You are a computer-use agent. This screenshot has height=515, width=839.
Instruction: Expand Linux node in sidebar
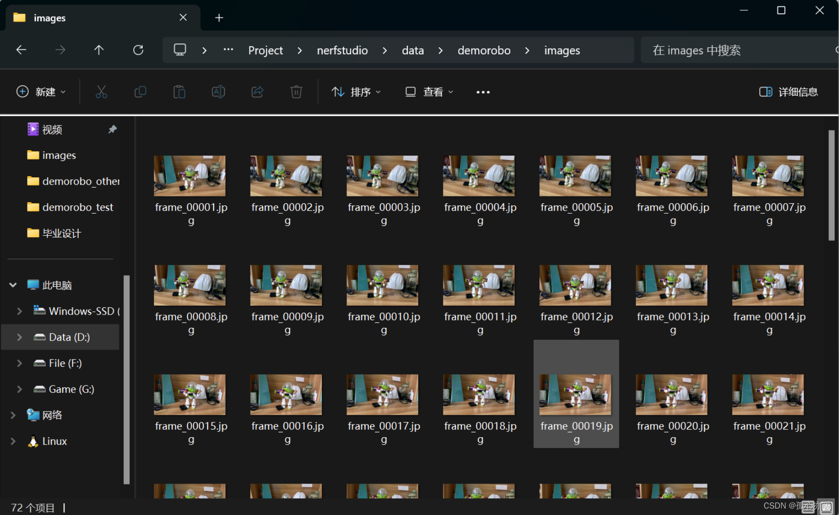pos(13,441)
